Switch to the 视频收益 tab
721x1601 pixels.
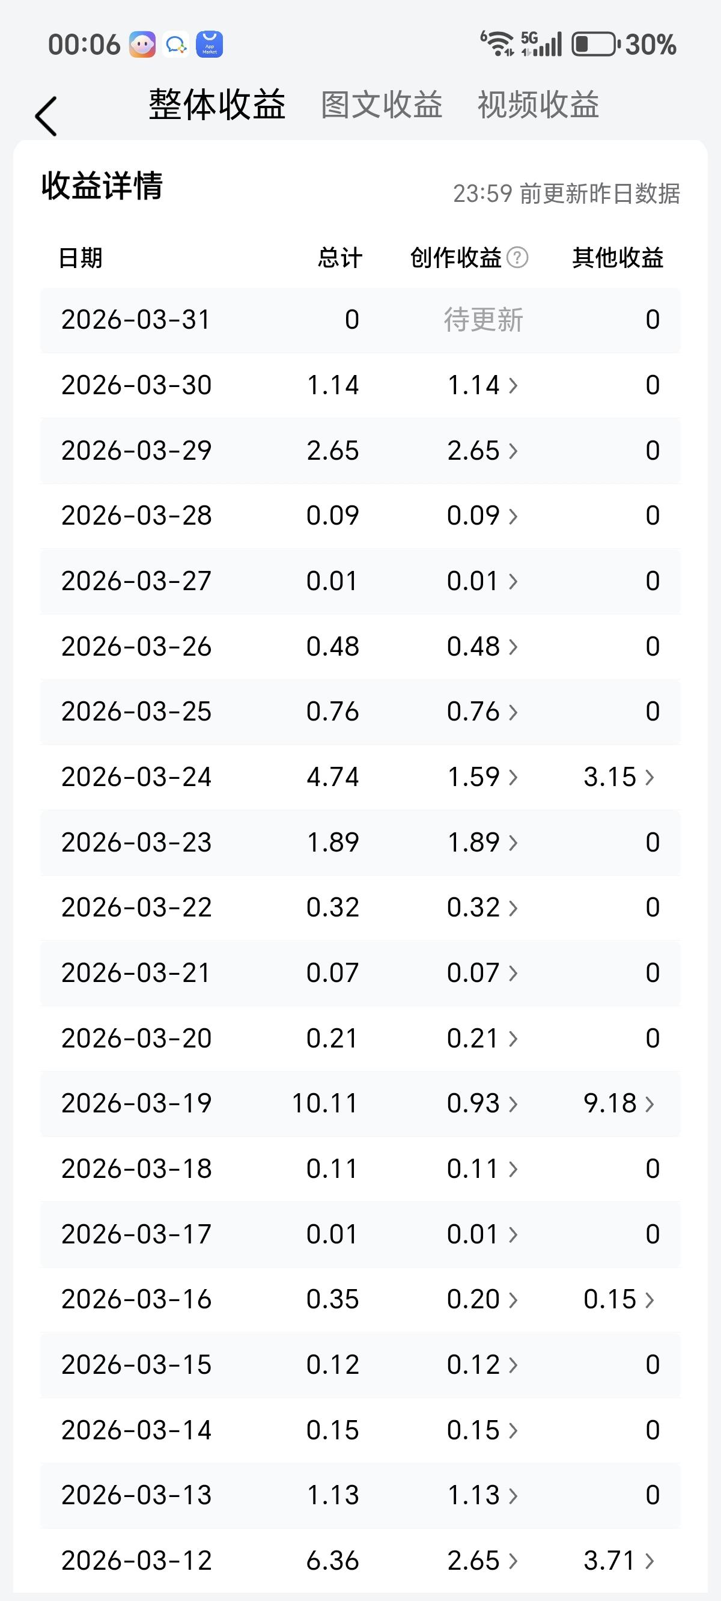pyautogui.click(x=538, y=105)
